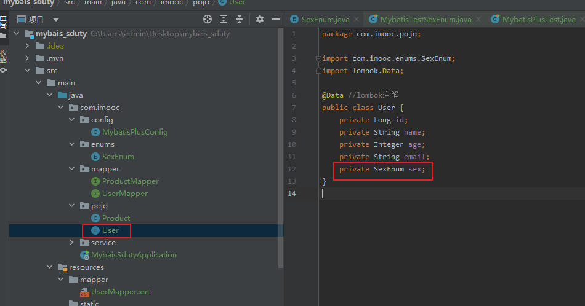
Task: Collapse the enums package
Action: pos(71,144)
